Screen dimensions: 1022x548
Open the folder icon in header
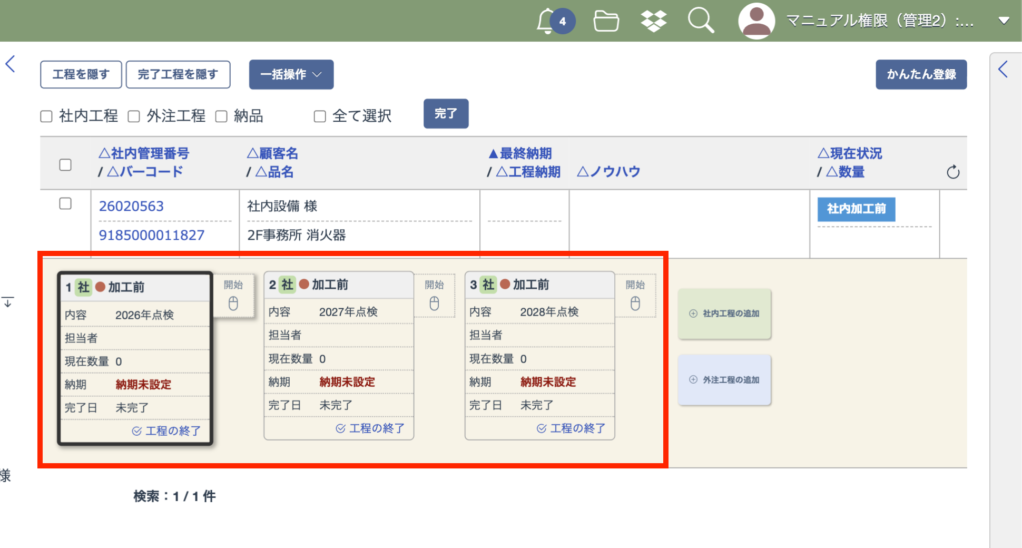(x=606, y=21)
